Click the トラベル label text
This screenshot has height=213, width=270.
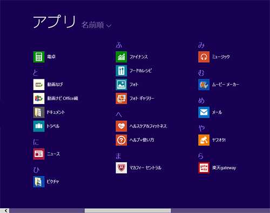(53, 126)
